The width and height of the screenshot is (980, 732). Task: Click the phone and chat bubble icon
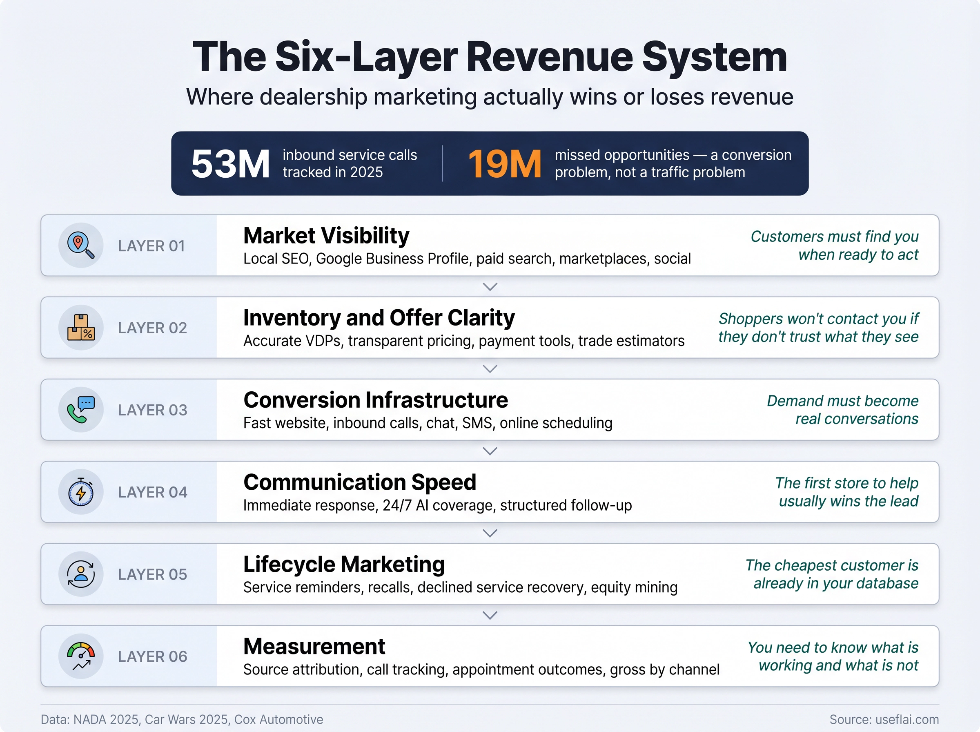point(81,409)
